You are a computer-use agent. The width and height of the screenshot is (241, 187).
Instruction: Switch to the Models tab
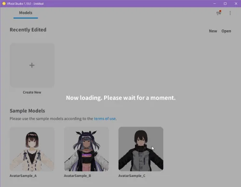click(x=26, y=13)
